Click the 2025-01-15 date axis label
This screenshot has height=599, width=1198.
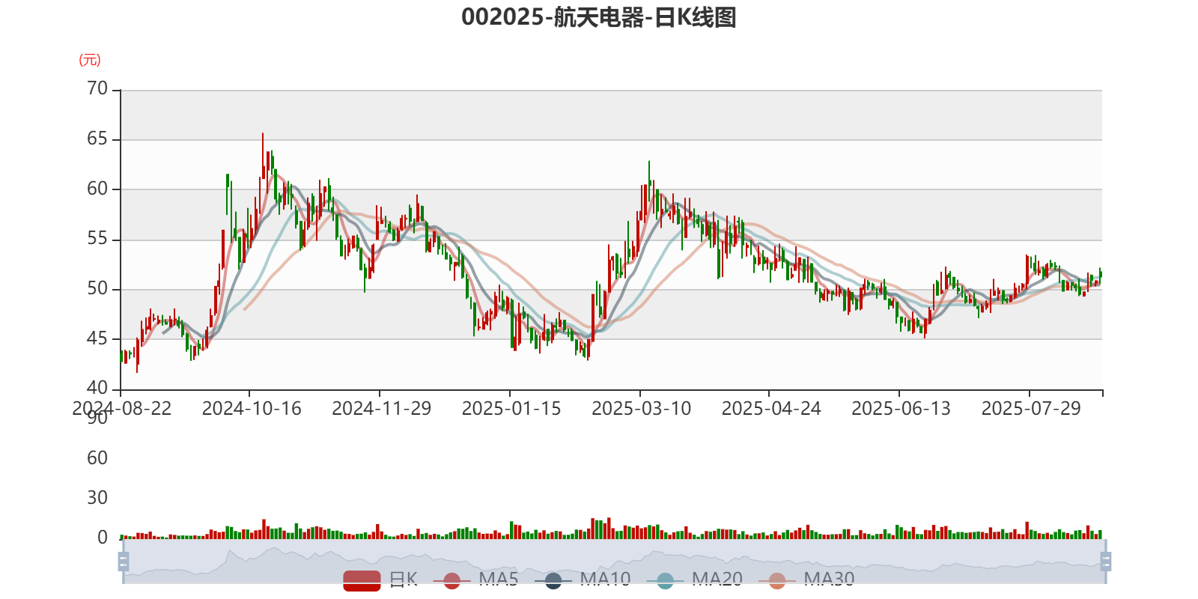[511, 409]
